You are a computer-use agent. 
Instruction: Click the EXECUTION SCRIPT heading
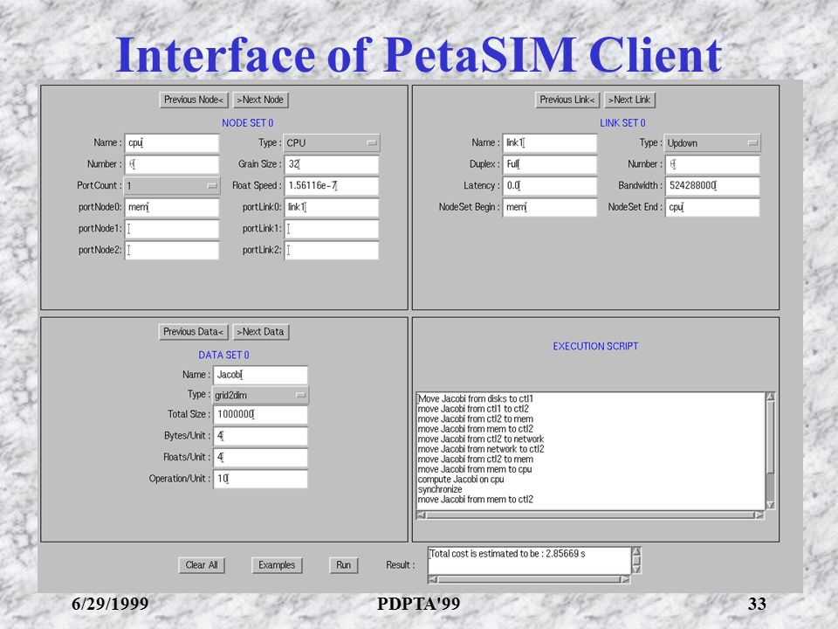[x=595, y=347]
